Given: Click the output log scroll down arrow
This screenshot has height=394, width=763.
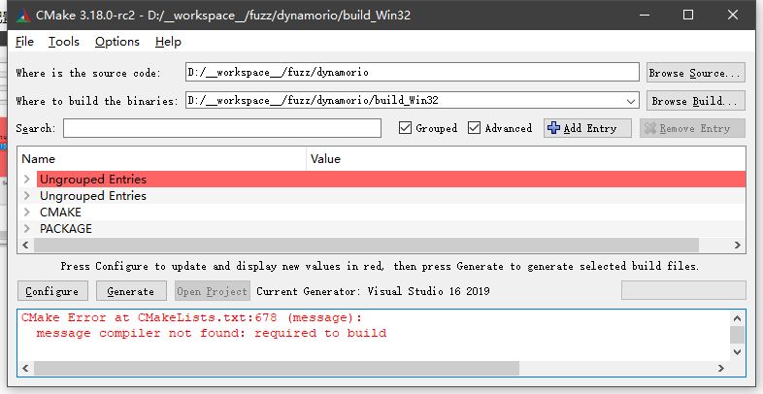Looking at the screenshot, I should [x=737, y=351].
